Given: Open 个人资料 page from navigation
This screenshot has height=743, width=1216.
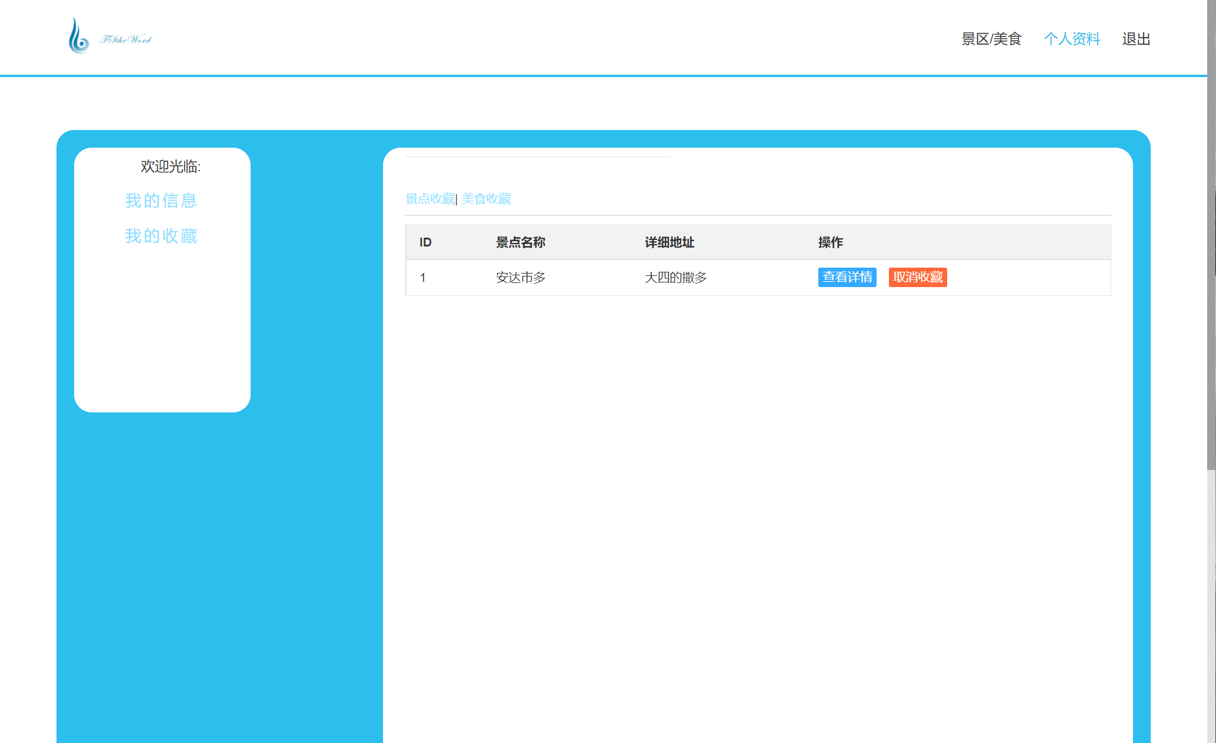Looking at the screenshot, I should click(x=1072, y=38).
